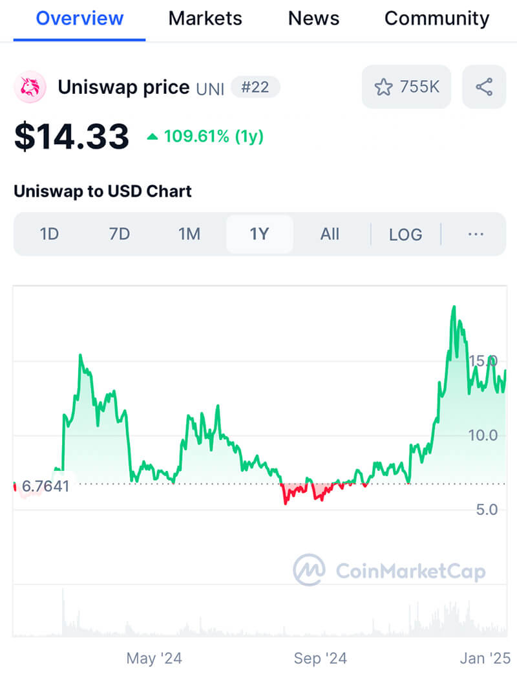Viewport: 517px width, 676px height.
Task: Open the Community tab
Action: pos(437,19)
